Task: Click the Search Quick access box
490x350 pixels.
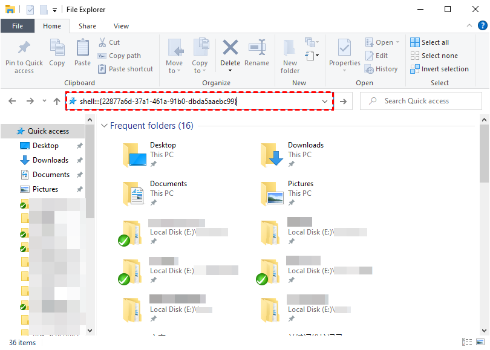Action: 421,101
